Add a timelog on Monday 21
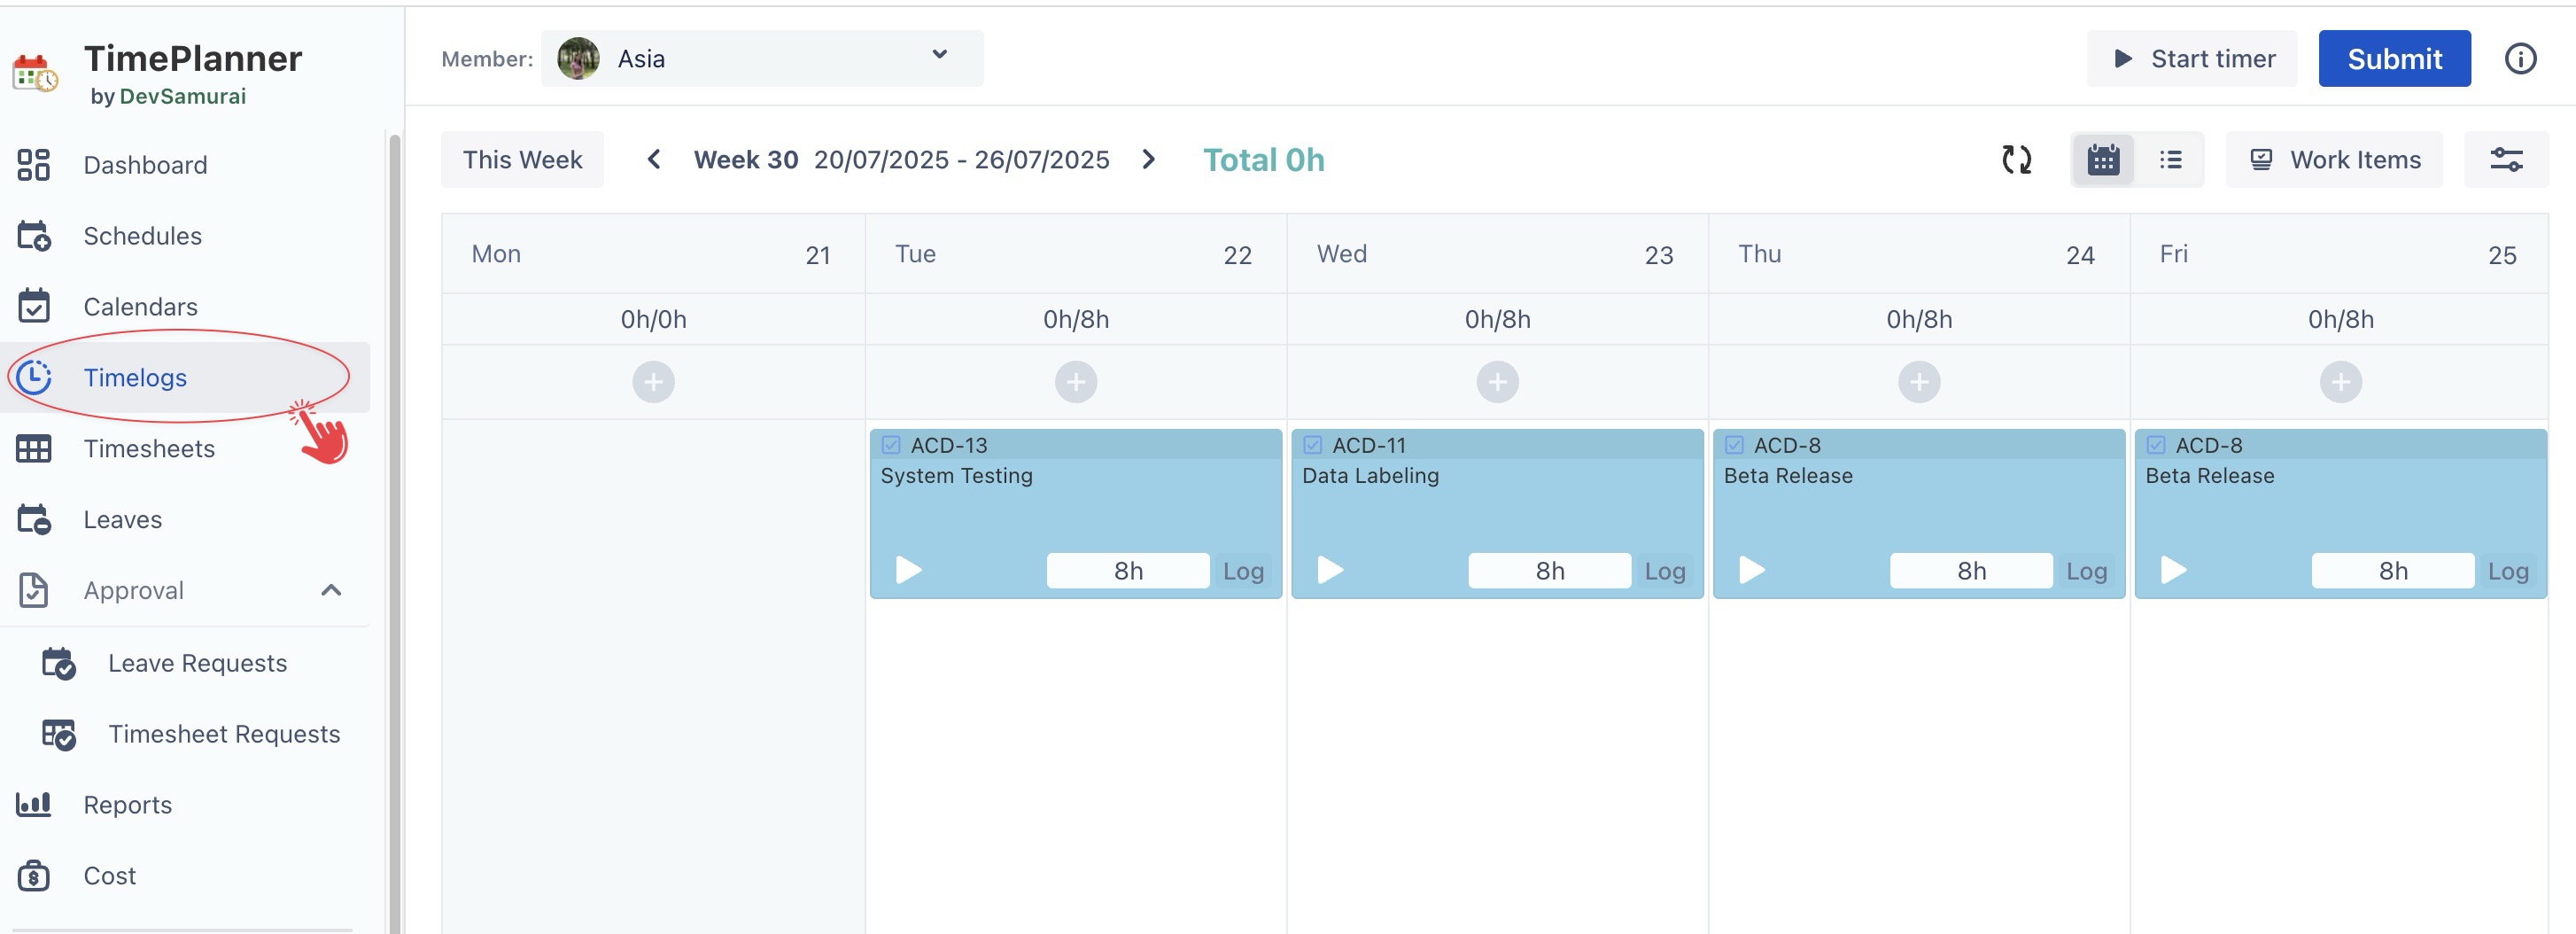 653,382
